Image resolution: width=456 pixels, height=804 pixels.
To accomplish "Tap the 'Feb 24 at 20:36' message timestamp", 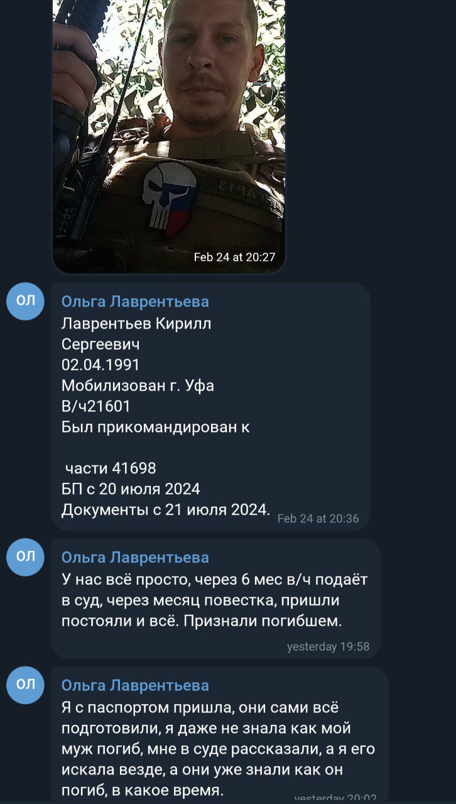I will tap(318, 519).
